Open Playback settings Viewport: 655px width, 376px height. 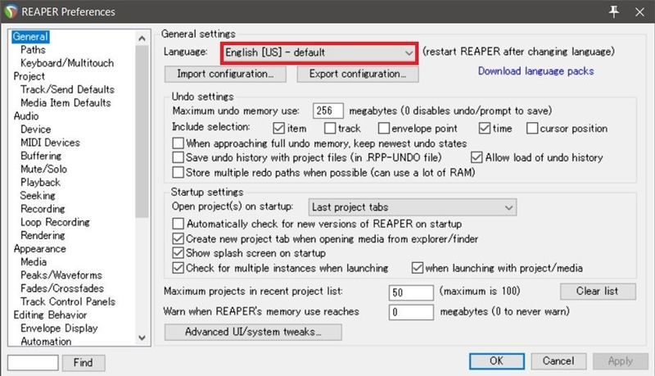(x=40, y=183)
